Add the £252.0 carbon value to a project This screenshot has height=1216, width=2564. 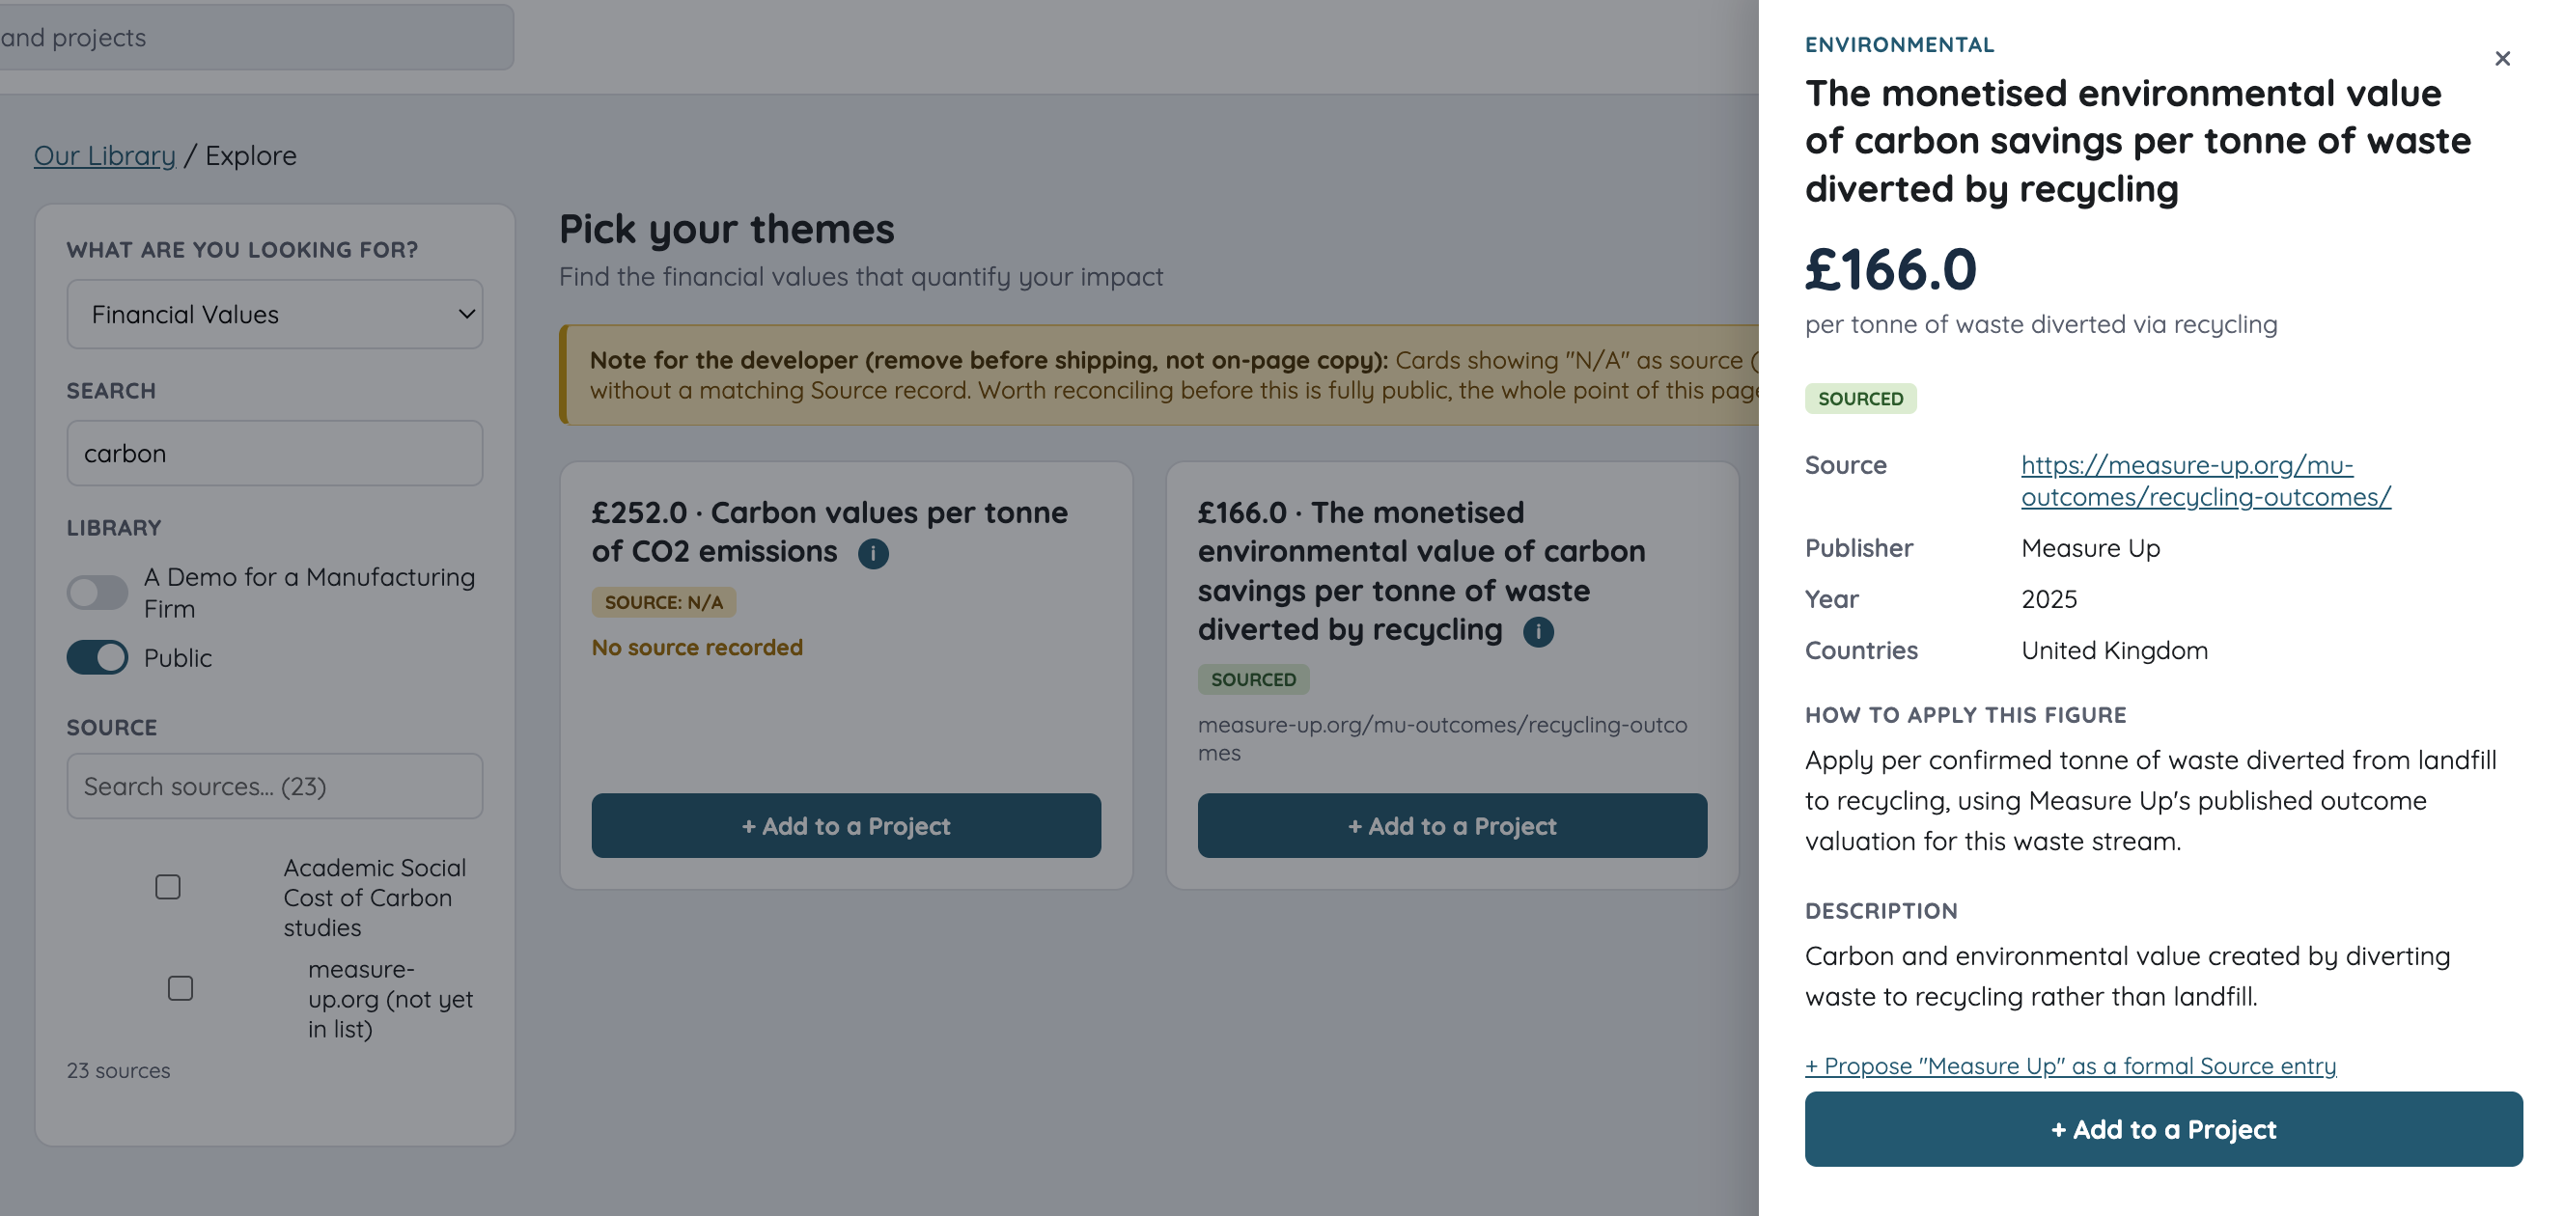point(846,826)
